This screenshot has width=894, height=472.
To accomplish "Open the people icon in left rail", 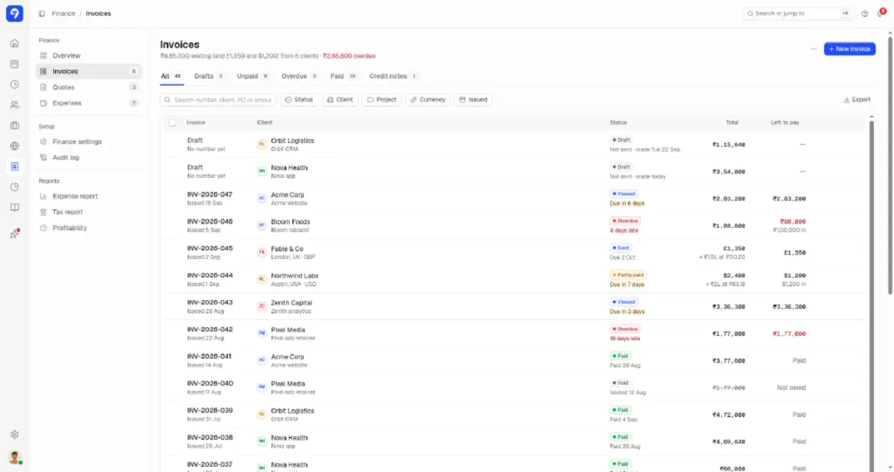I will tap(14, 105).
